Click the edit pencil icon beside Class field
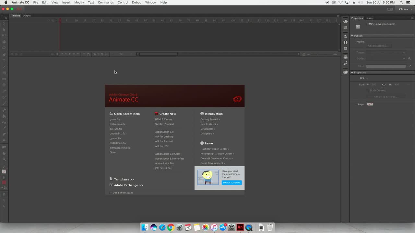The image size is (415, 233). (x=409, y=66)
